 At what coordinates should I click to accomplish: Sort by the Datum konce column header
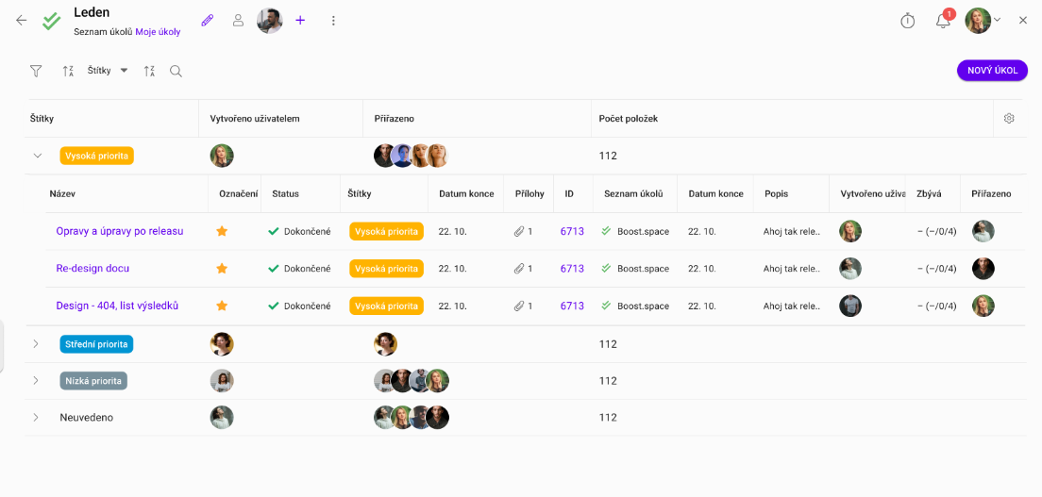tap(466, 193)
